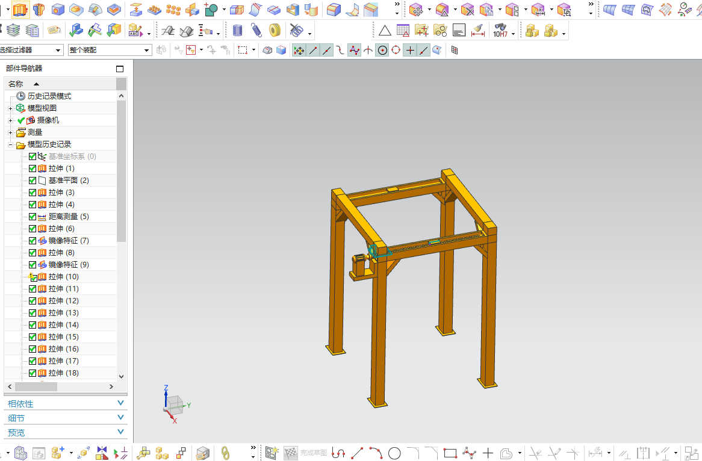Open the 整个装配 scope dropdown
This screenshot has width=702, height=461.
coord(110,50)
